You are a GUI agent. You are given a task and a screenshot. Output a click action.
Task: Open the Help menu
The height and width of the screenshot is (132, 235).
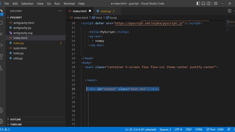82,3
